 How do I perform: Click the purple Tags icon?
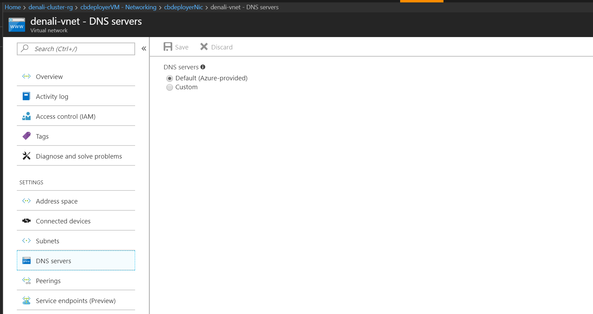26,136
